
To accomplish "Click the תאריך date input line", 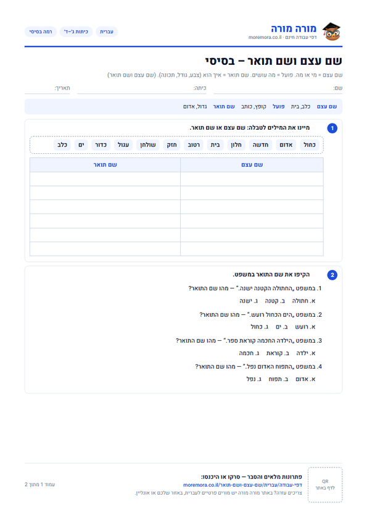I will pos(47,88).
